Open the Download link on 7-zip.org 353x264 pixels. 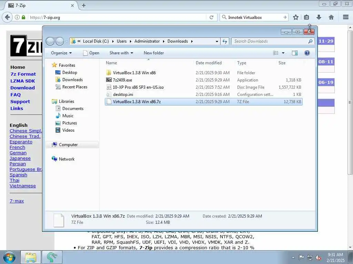coord(22,88)
